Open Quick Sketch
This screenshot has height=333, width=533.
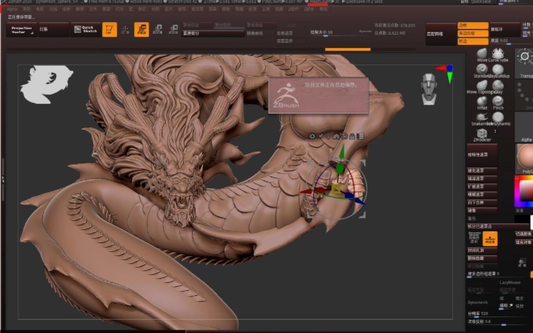tap(85, 30)
